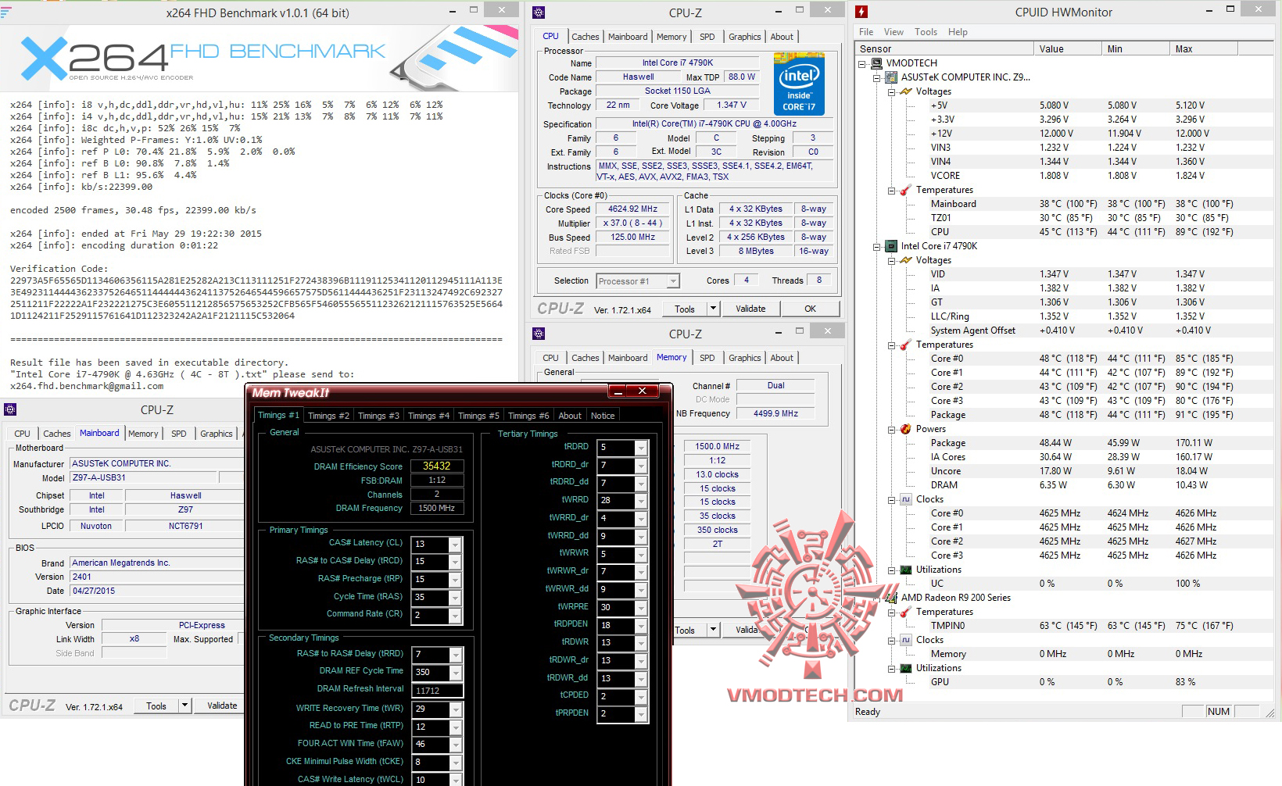Click the Core Speed value 4624.92 MHz
This screenshot has width=1282, height=786.
(x=632, y=209)
